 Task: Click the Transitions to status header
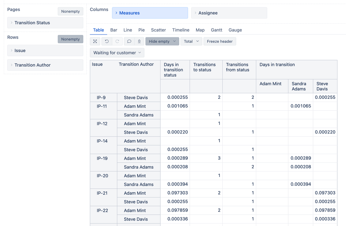click(206, 70)
